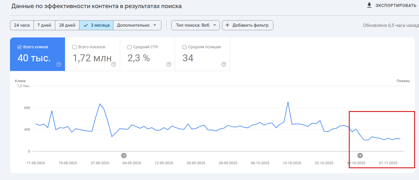Open help icon for Средний CTR
The width and height of the screenshot is (419, 180).
coord(169,64)
